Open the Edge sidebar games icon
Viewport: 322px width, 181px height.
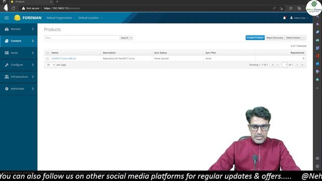coord(317,48)
